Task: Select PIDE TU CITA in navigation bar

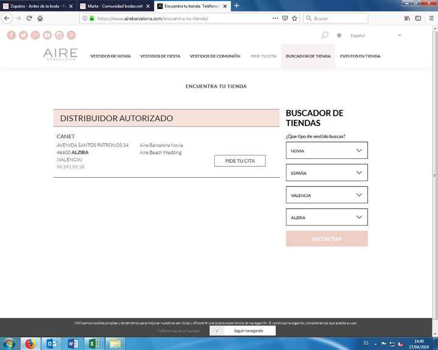Action: point(263,56)
